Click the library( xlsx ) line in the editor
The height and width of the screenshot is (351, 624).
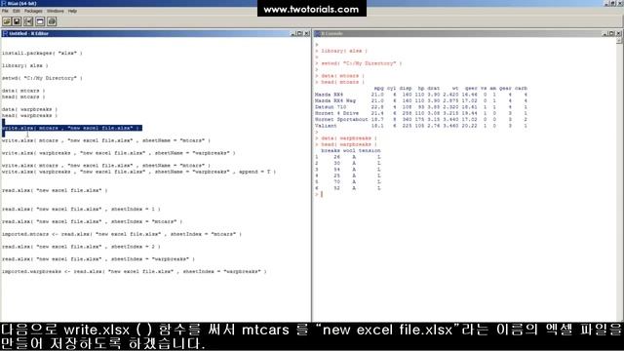pyautogui.click(x=25, y=65)
